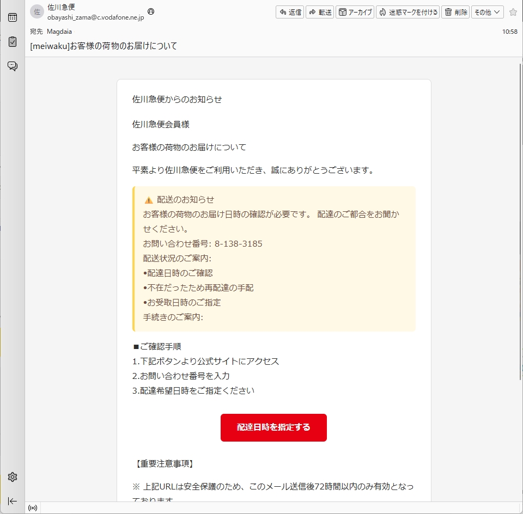Collapse the spaces toolbar with arrow icon
523x514 pixels.
pyautogui.click(x=12, y=501)
